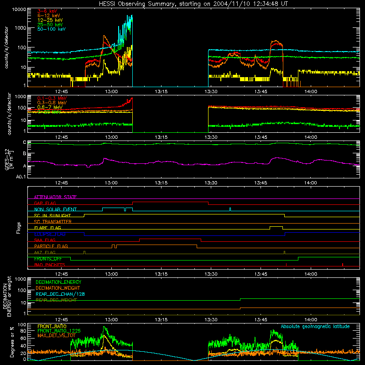Click the orange '0.3-0.8 MeV' legend label
365x365 pixels.
pos(52,103)
